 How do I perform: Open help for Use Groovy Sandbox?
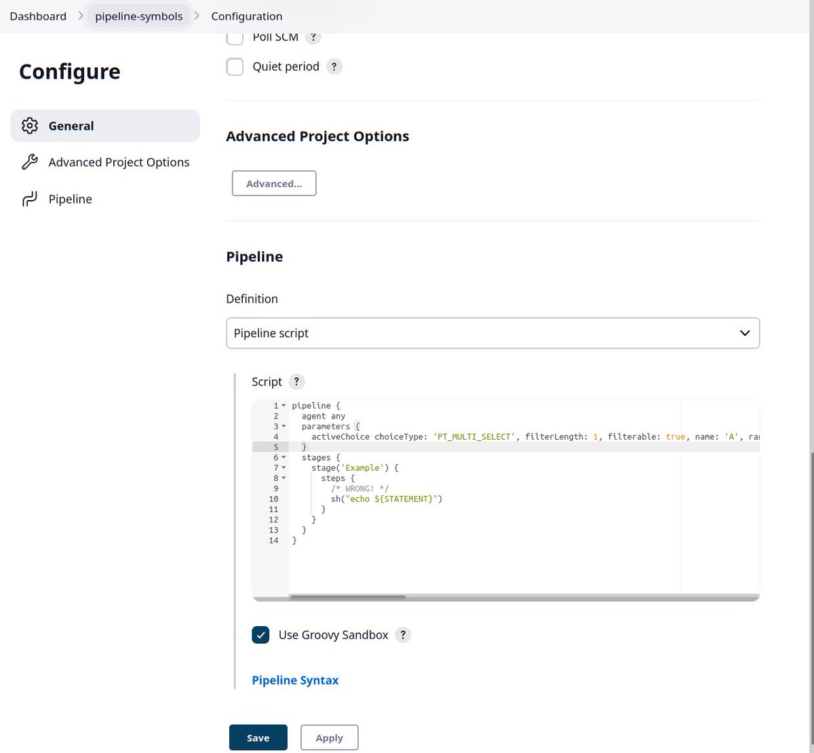click(x=403, y=635)
